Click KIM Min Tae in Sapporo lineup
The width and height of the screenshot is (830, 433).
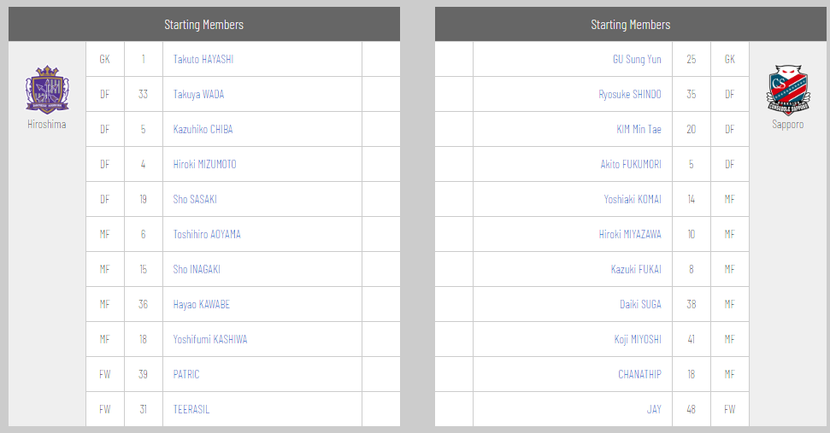[639, 130]
